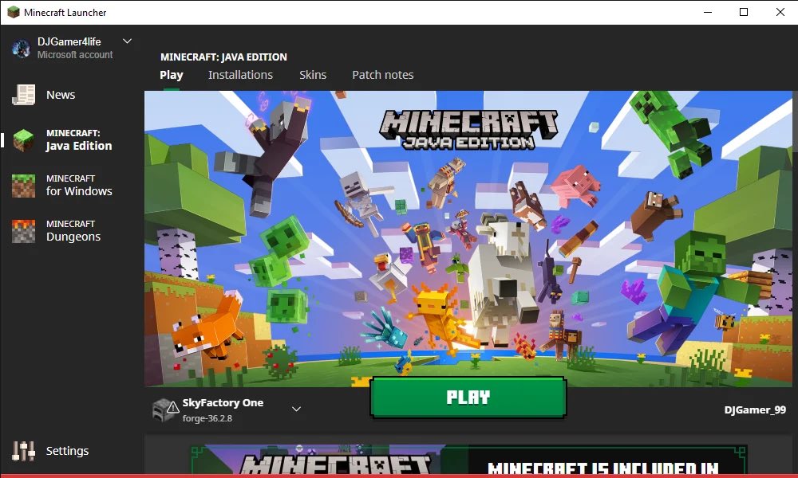Click the Minecraft Launcher title bar logo
Screen dimensions: 798x478
pyautogui.click(x=14, y=12)
